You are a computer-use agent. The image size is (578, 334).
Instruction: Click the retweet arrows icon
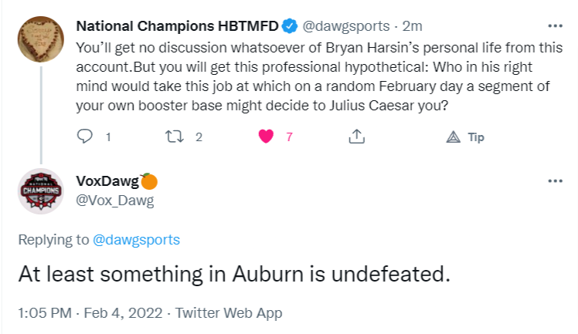(175, 137)
